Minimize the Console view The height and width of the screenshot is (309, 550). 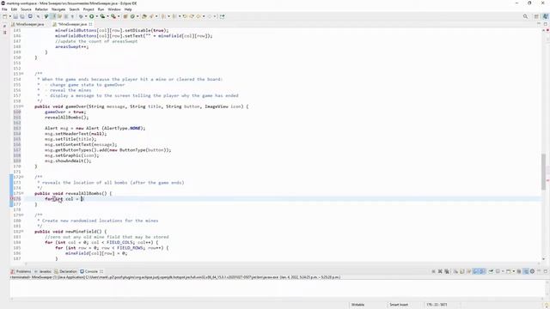tap(539, 271)
